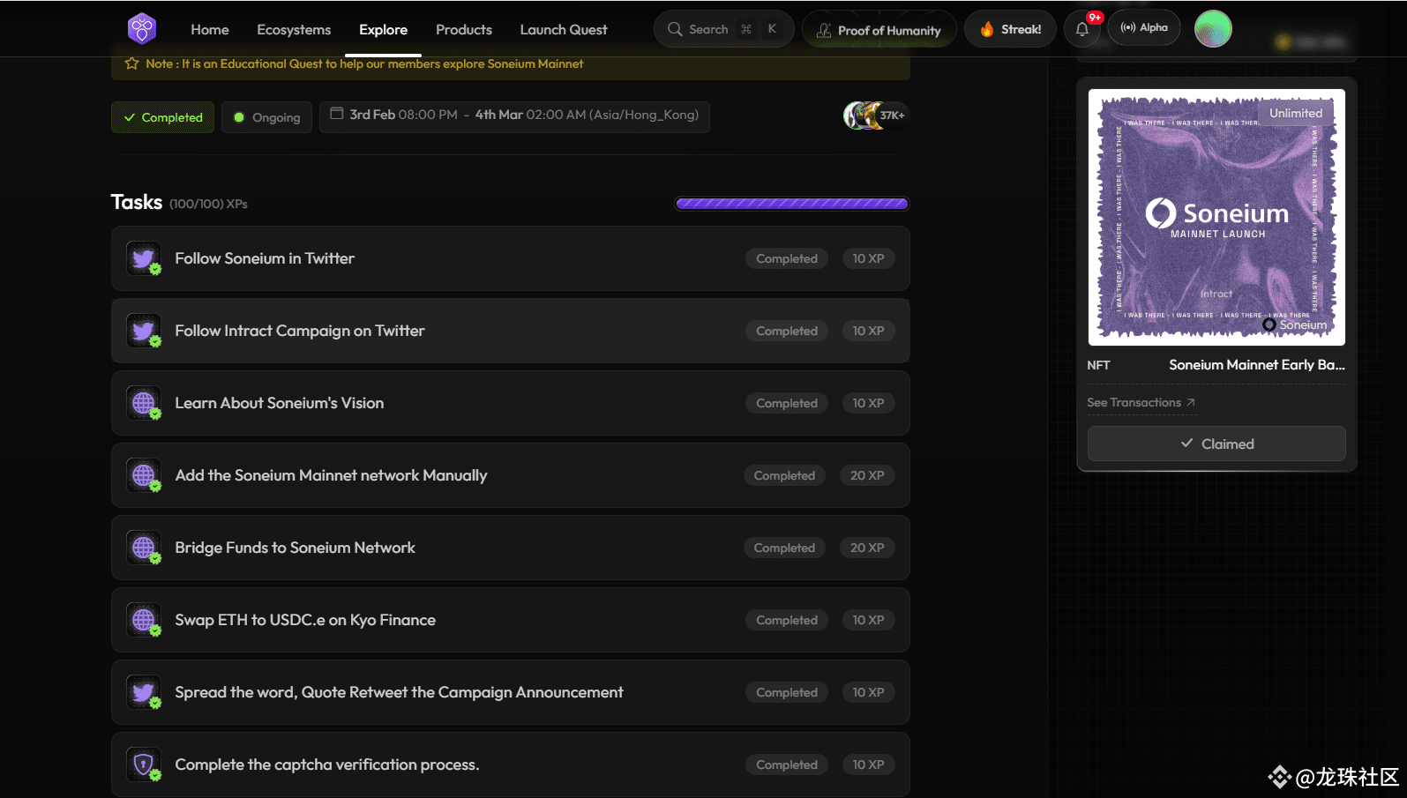Click the green Completed status badge
Viewport: 1407px width, 798px height.
point(163,117)
